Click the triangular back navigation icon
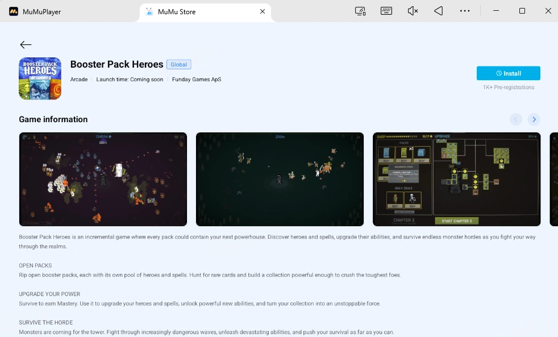Screen dimensions: 558x337 pos(439,11)
